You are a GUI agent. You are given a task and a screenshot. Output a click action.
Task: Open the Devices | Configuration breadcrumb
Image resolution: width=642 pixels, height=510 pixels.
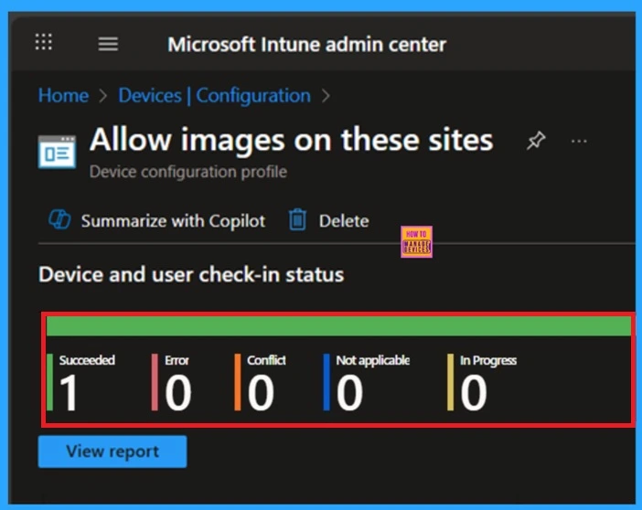click(215, 95)
